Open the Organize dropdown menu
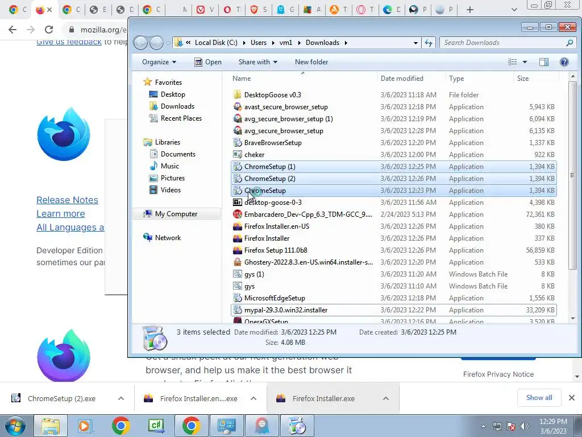The image size is (582, 437). (x=159, y=62)
